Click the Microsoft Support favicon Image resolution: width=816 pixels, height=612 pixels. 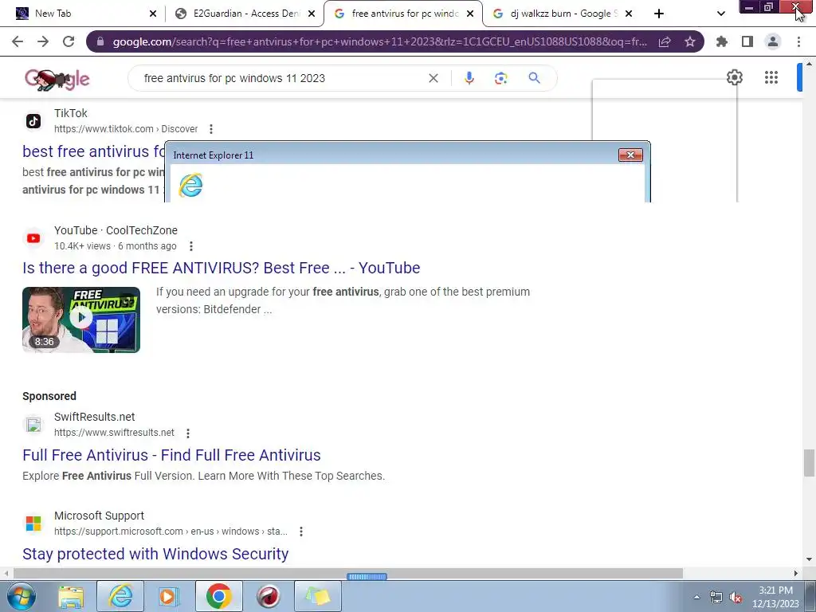click(x=33, y=524)
